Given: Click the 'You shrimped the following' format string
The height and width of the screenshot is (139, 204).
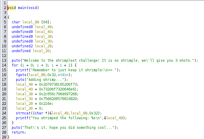Looking at the screenshot, I should click(x=66, y=118).
